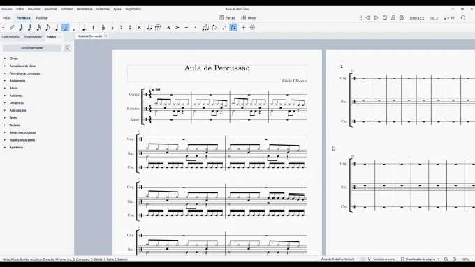Add accent articulation
475x267 pixels.
point(177,27)
